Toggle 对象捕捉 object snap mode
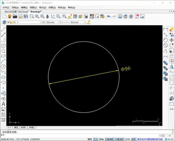 coord(109,139)
